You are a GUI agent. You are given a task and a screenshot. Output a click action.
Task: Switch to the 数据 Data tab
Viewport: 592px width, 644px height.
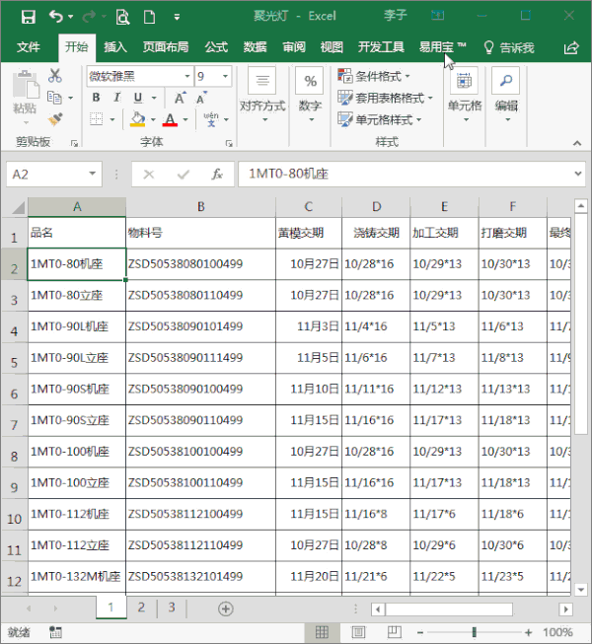click(256, 47)
